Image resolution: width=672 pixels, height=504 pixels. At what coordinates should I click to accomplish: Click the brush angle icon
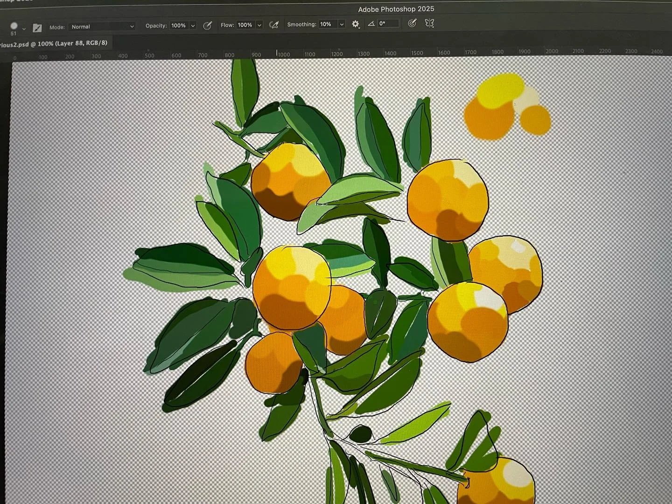[370, 23]
